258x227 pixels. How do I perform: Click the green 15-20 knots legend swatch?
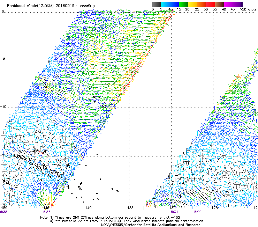[183, 4]
